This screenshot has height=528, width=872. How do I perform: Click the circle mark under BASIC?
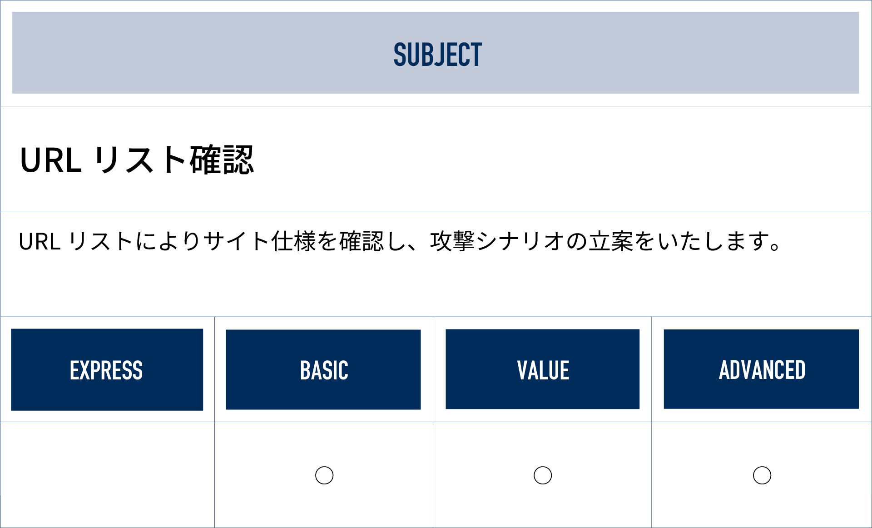[324, 475]
